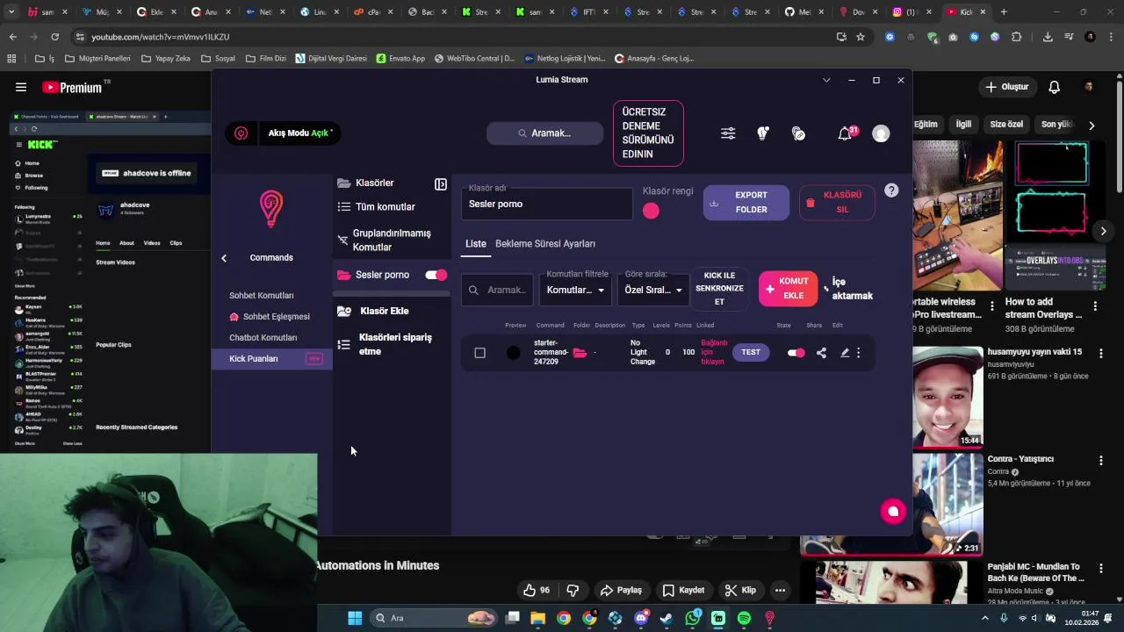Click İçe aktarmak import button

pos(848,289)
